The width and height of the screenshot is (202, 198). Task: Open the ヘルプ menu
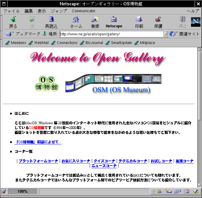pos(193,11)
